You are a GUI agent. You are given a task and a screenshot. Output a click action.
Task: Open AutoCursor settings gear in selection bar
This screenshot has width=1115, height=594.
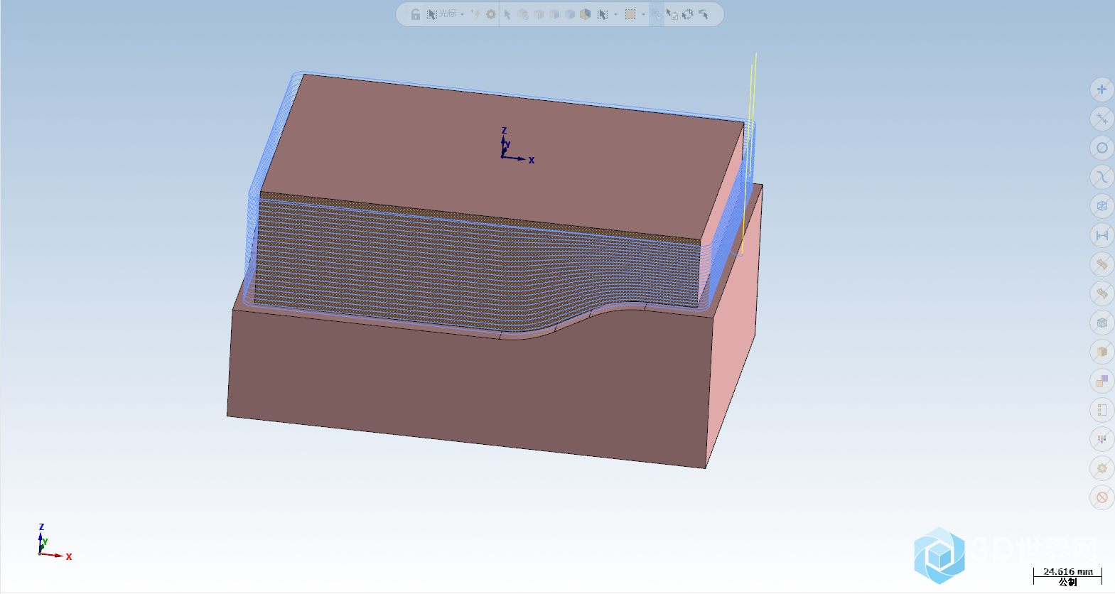[x=491, y=14]
